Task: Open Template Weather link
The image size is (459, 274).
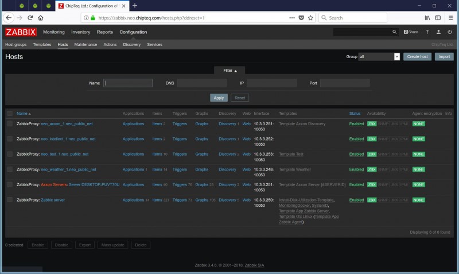Action: [295, 169]
